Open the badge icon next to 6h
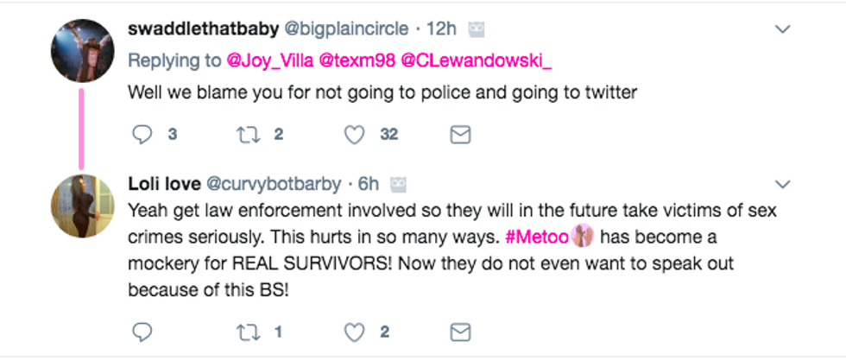Image resolution: width=846 pixels, height=361 pixels. click(398, 185)
